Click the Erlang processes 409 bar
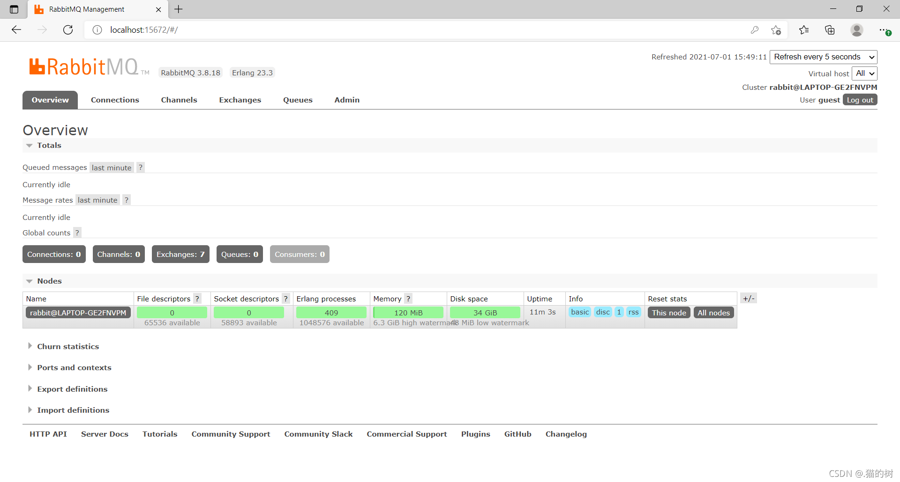 pyautogui.click(x=331, y=313)
